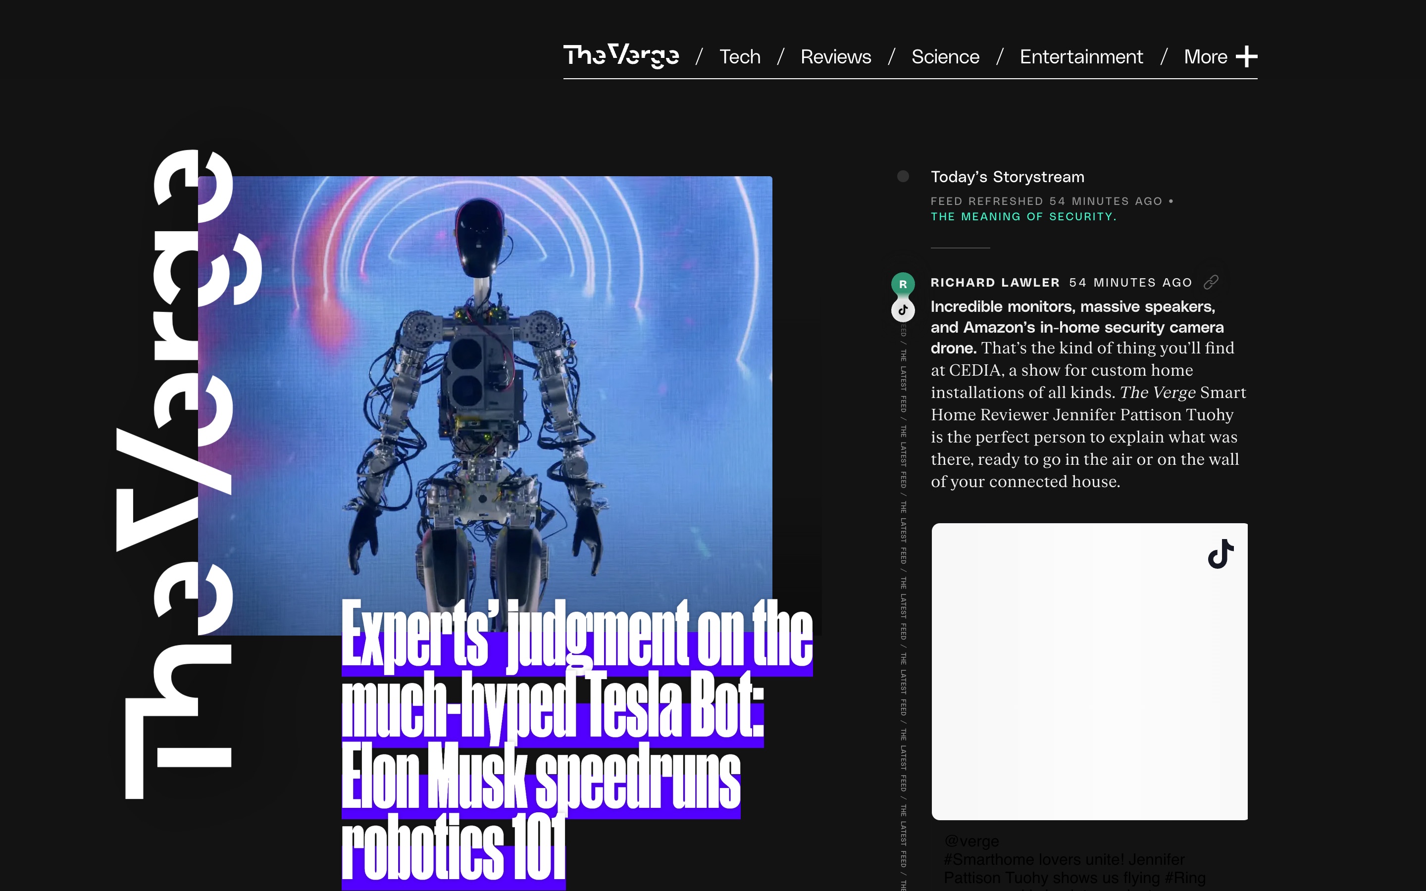Open the Tech section
1426x891 pixels.
[x=740, y=56]
